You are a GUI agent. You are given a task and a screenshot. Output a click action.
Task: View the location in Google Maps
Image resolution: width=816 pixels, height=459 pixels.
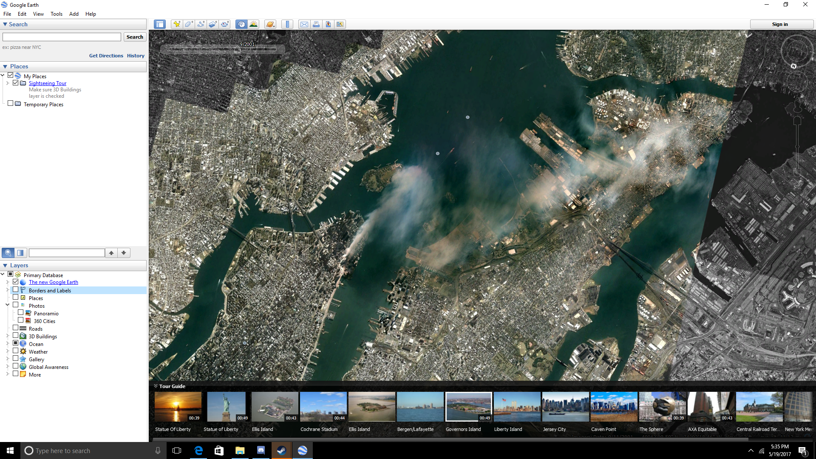(340, 24)
